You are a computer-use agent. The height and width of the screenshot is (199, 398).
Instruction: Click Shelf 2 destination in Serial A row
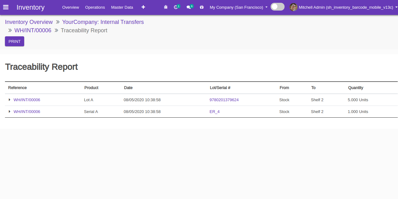[317, 112]
